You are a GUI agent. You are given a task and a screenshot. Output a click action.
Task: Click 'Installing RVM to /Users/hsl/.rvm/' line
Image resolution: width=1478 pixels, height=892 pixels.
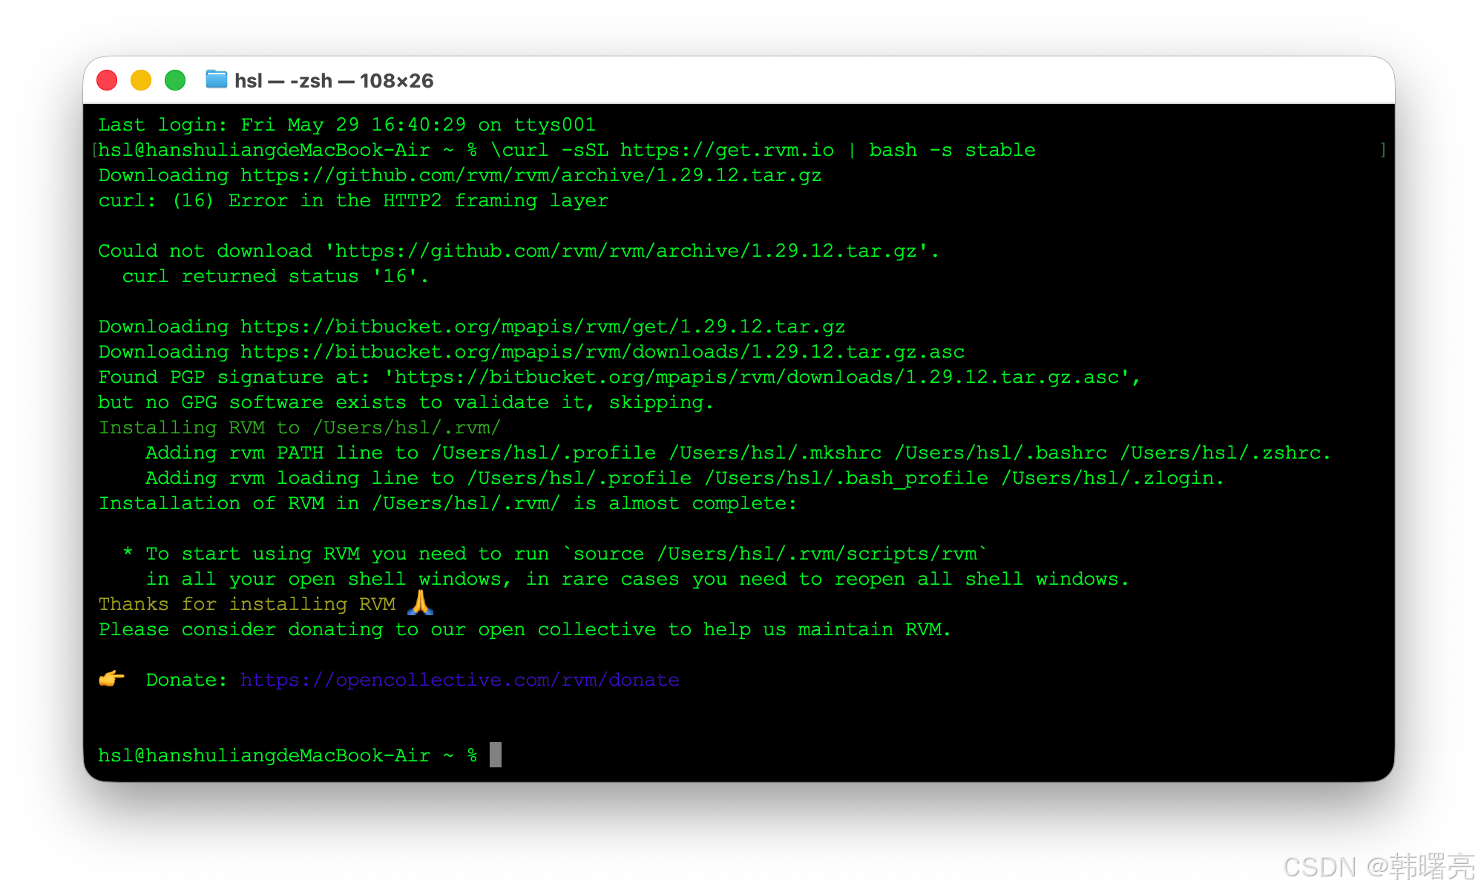[x=300, y=427]
